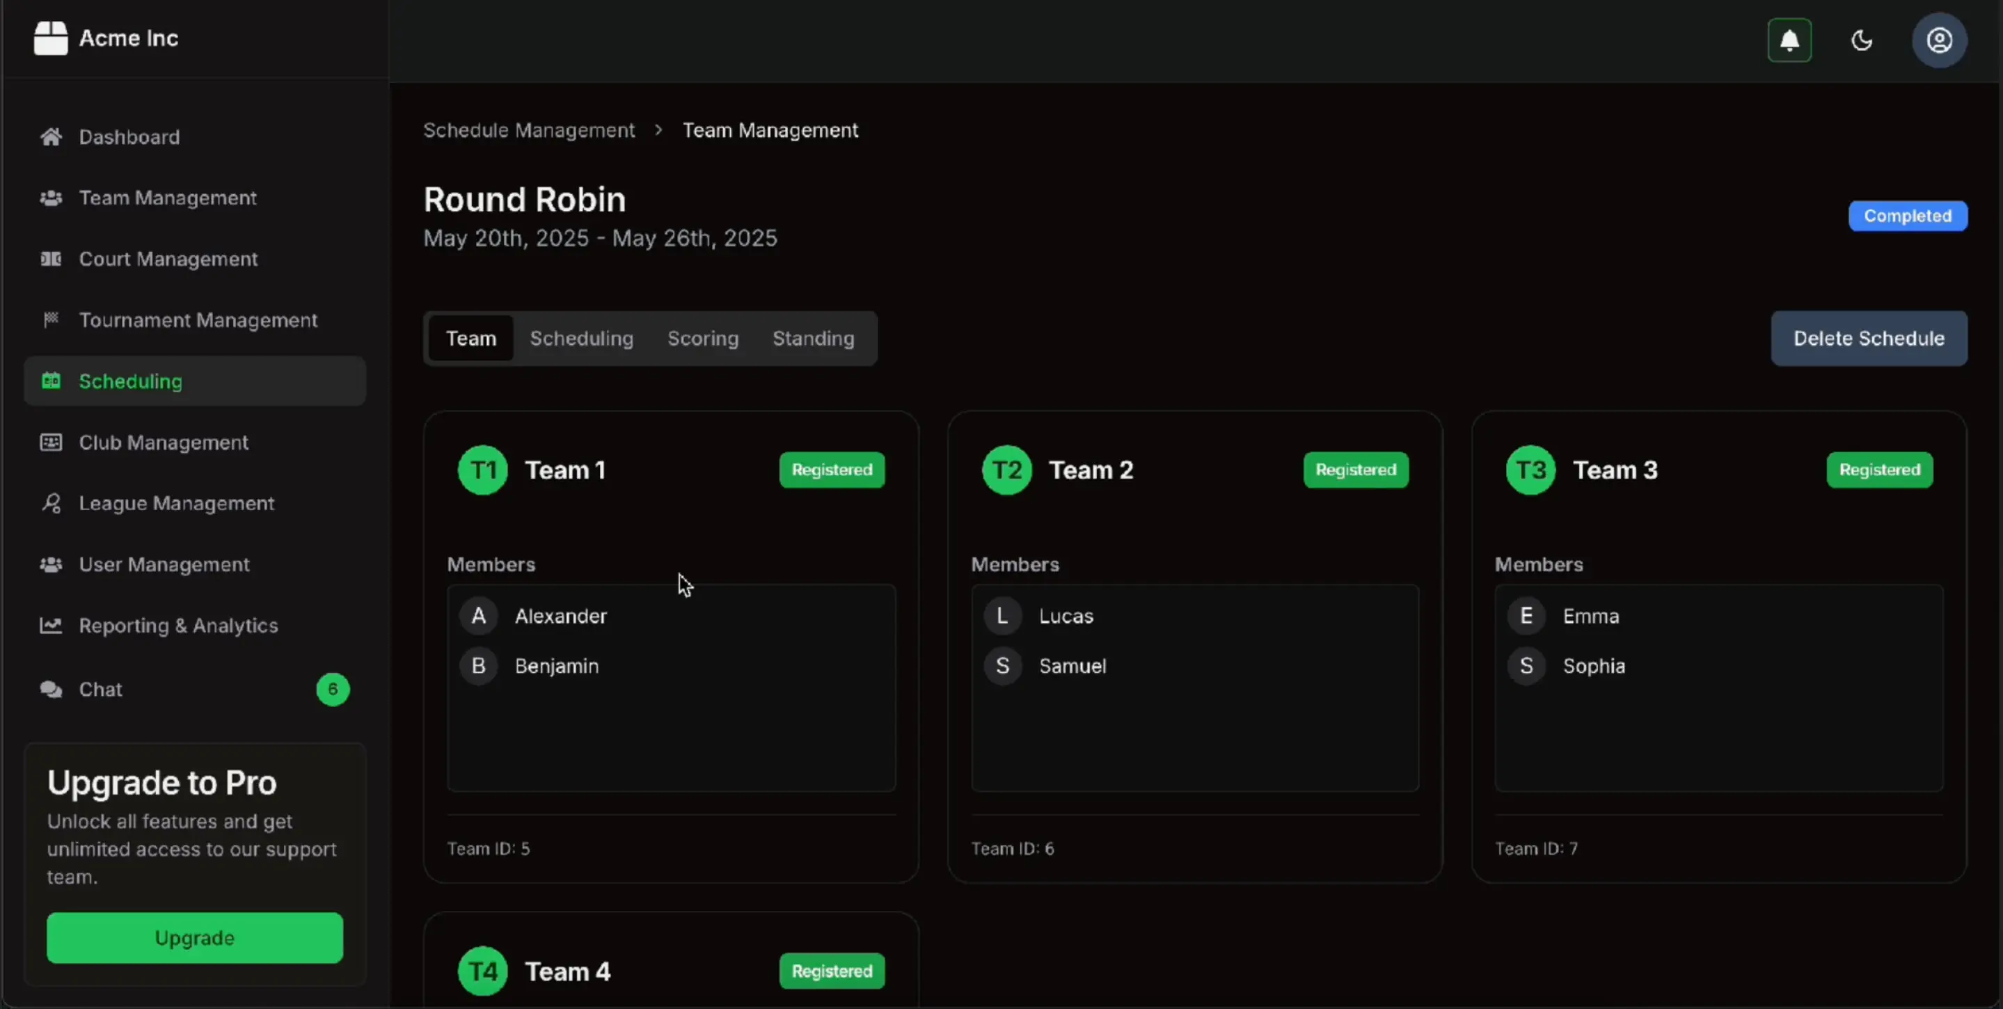Open Team Management in the sidebar
Screen dimensions: 2003x1009
click(194, 198)
